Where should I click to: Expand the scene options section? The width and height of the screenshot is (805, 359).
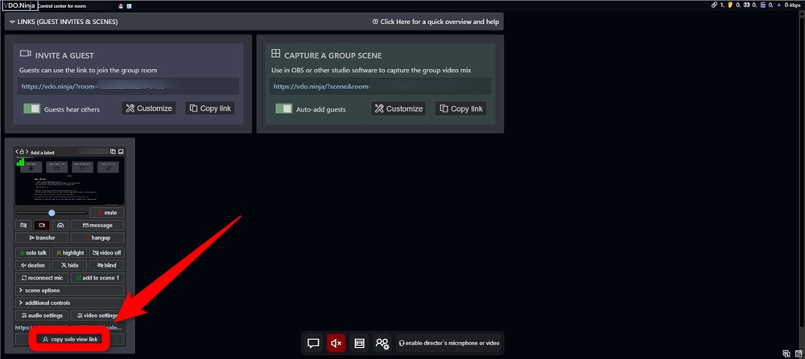pyautogui.click(x=70, y=291)
